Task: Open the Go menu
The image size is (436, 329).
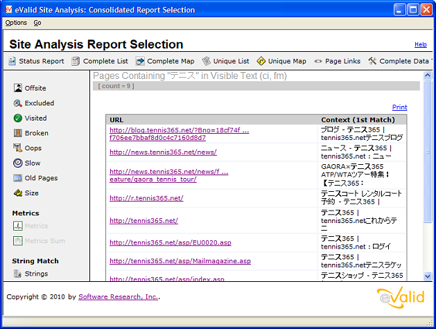Action: click(x=37, y=23)
